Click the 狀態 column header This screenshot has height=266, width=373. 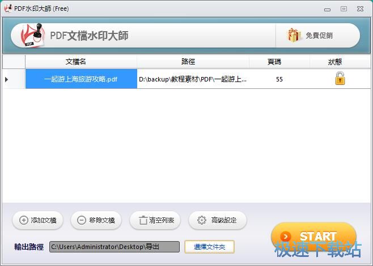click(x=340, y=62)
